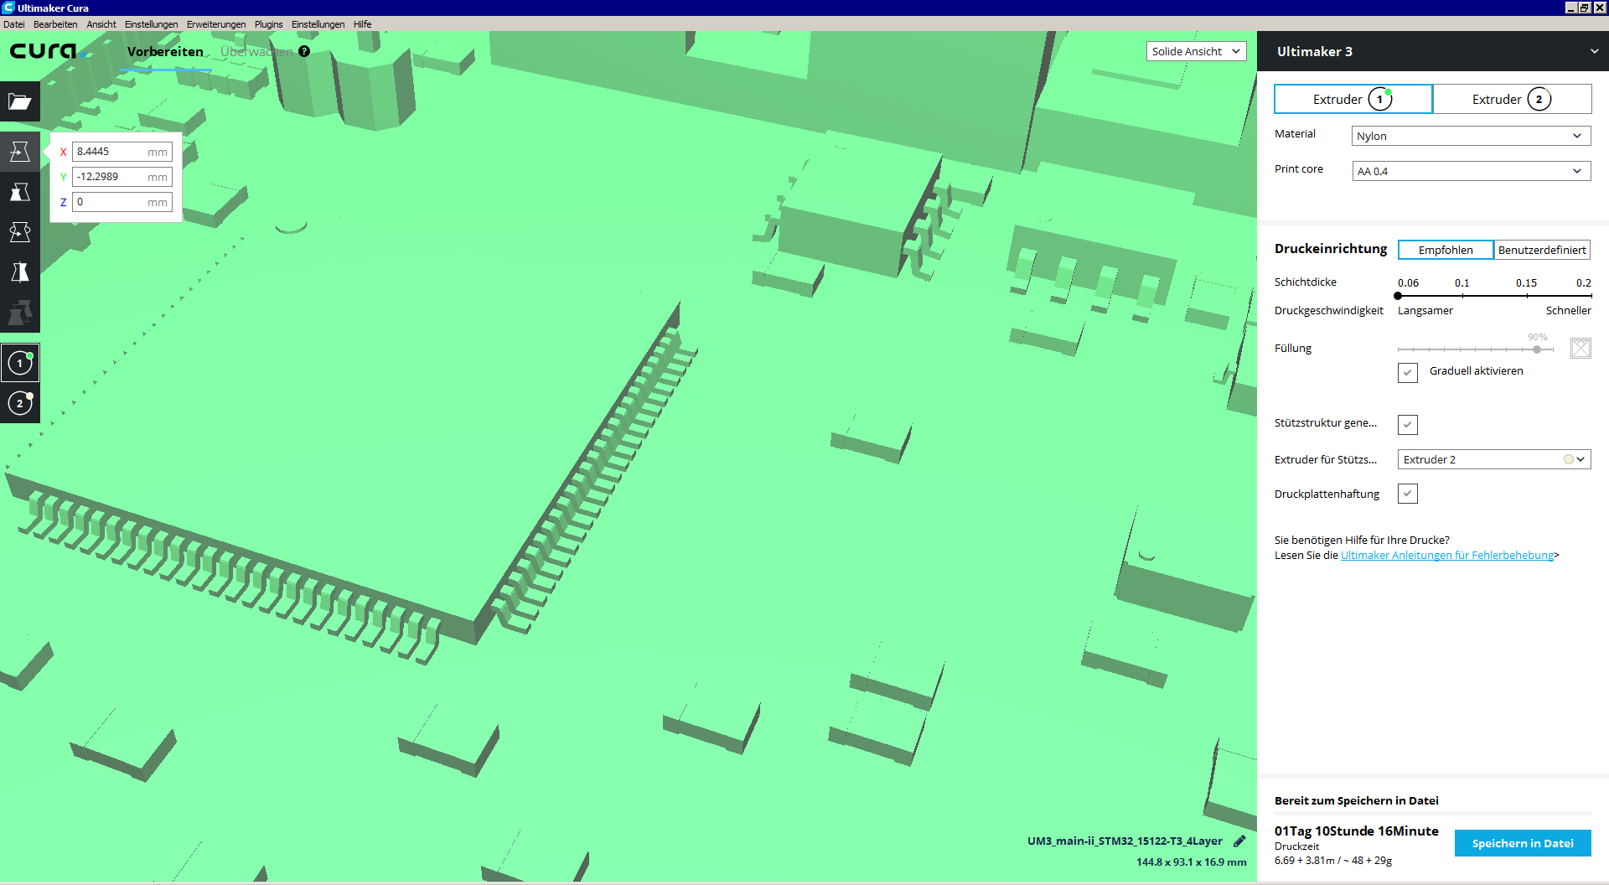Select Extruder 2 tab
This screenshot has width=1609, height=885.
pos(1512,99)
